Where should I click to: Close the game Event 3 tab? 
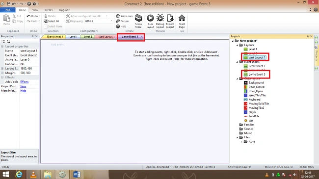point(142,37)
